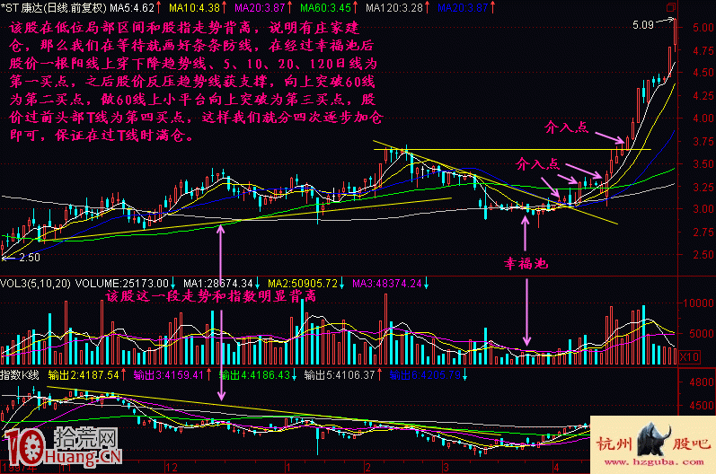716x474 pixels.
Task: Click the restore-window icon at chart top right
Action: coord(671,7)
